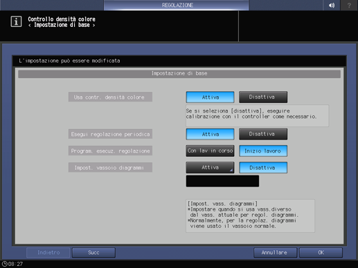Select Inizio lavoro option
This screenshot has width=358, height=268.
tap(263, 151)
